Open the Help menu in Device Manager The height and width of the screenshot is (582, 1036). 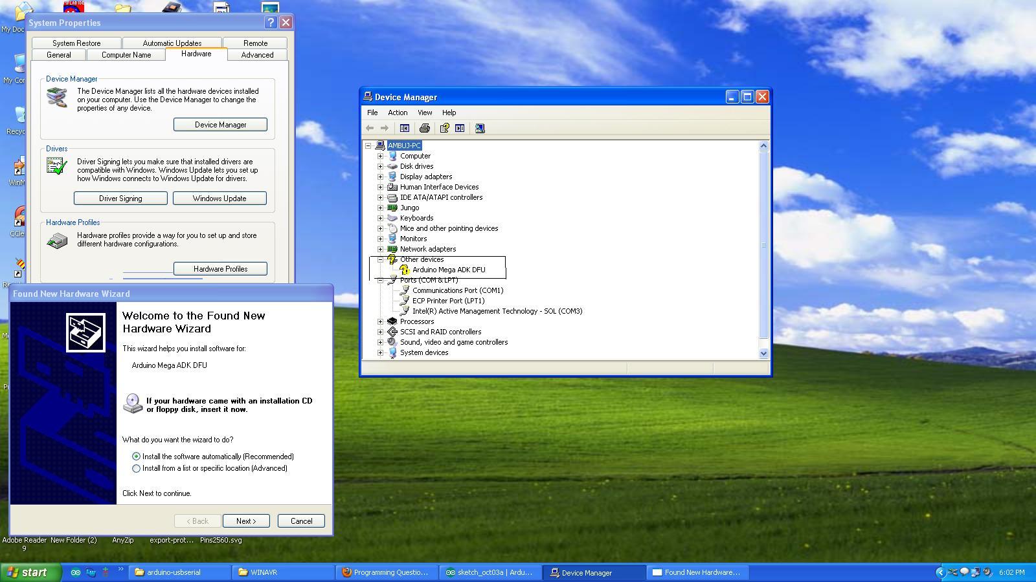(x=449, y=113)
